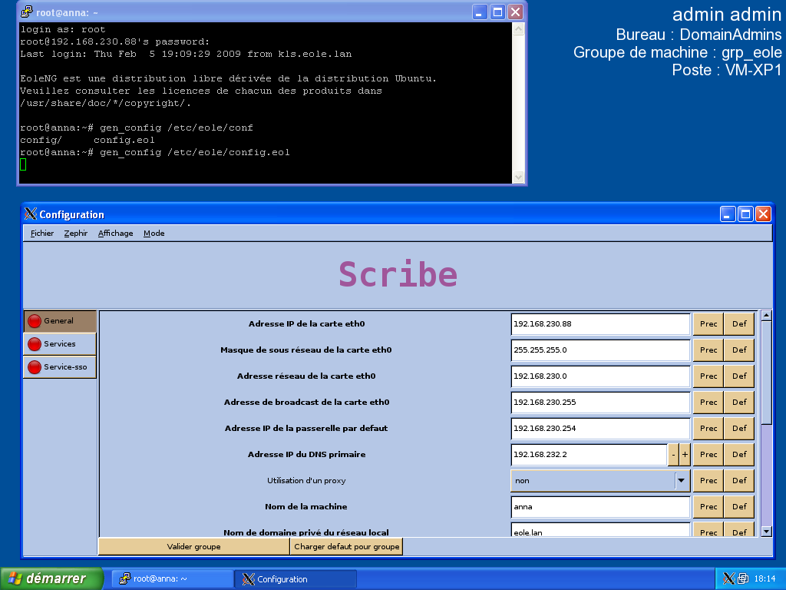
Task: Click Def for DNS primaire
Action: [739, 455]
